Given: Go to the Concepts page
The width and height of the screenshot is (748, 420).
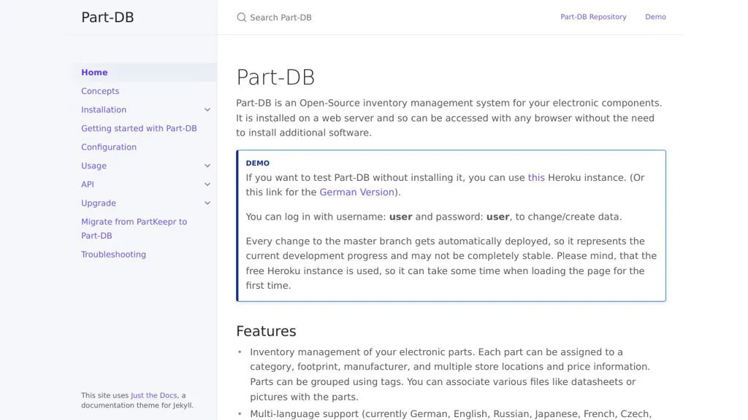Looking at the screenshot, I should click(x=100, y=91).
